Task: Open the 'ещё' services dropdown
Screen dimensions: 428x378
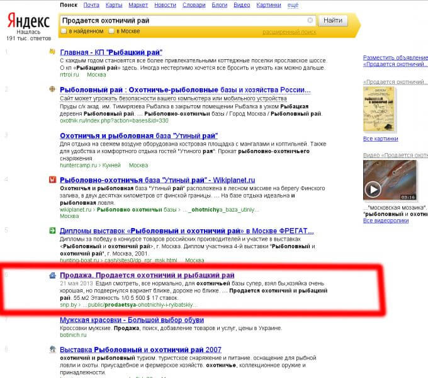Action: pos(293,5)
